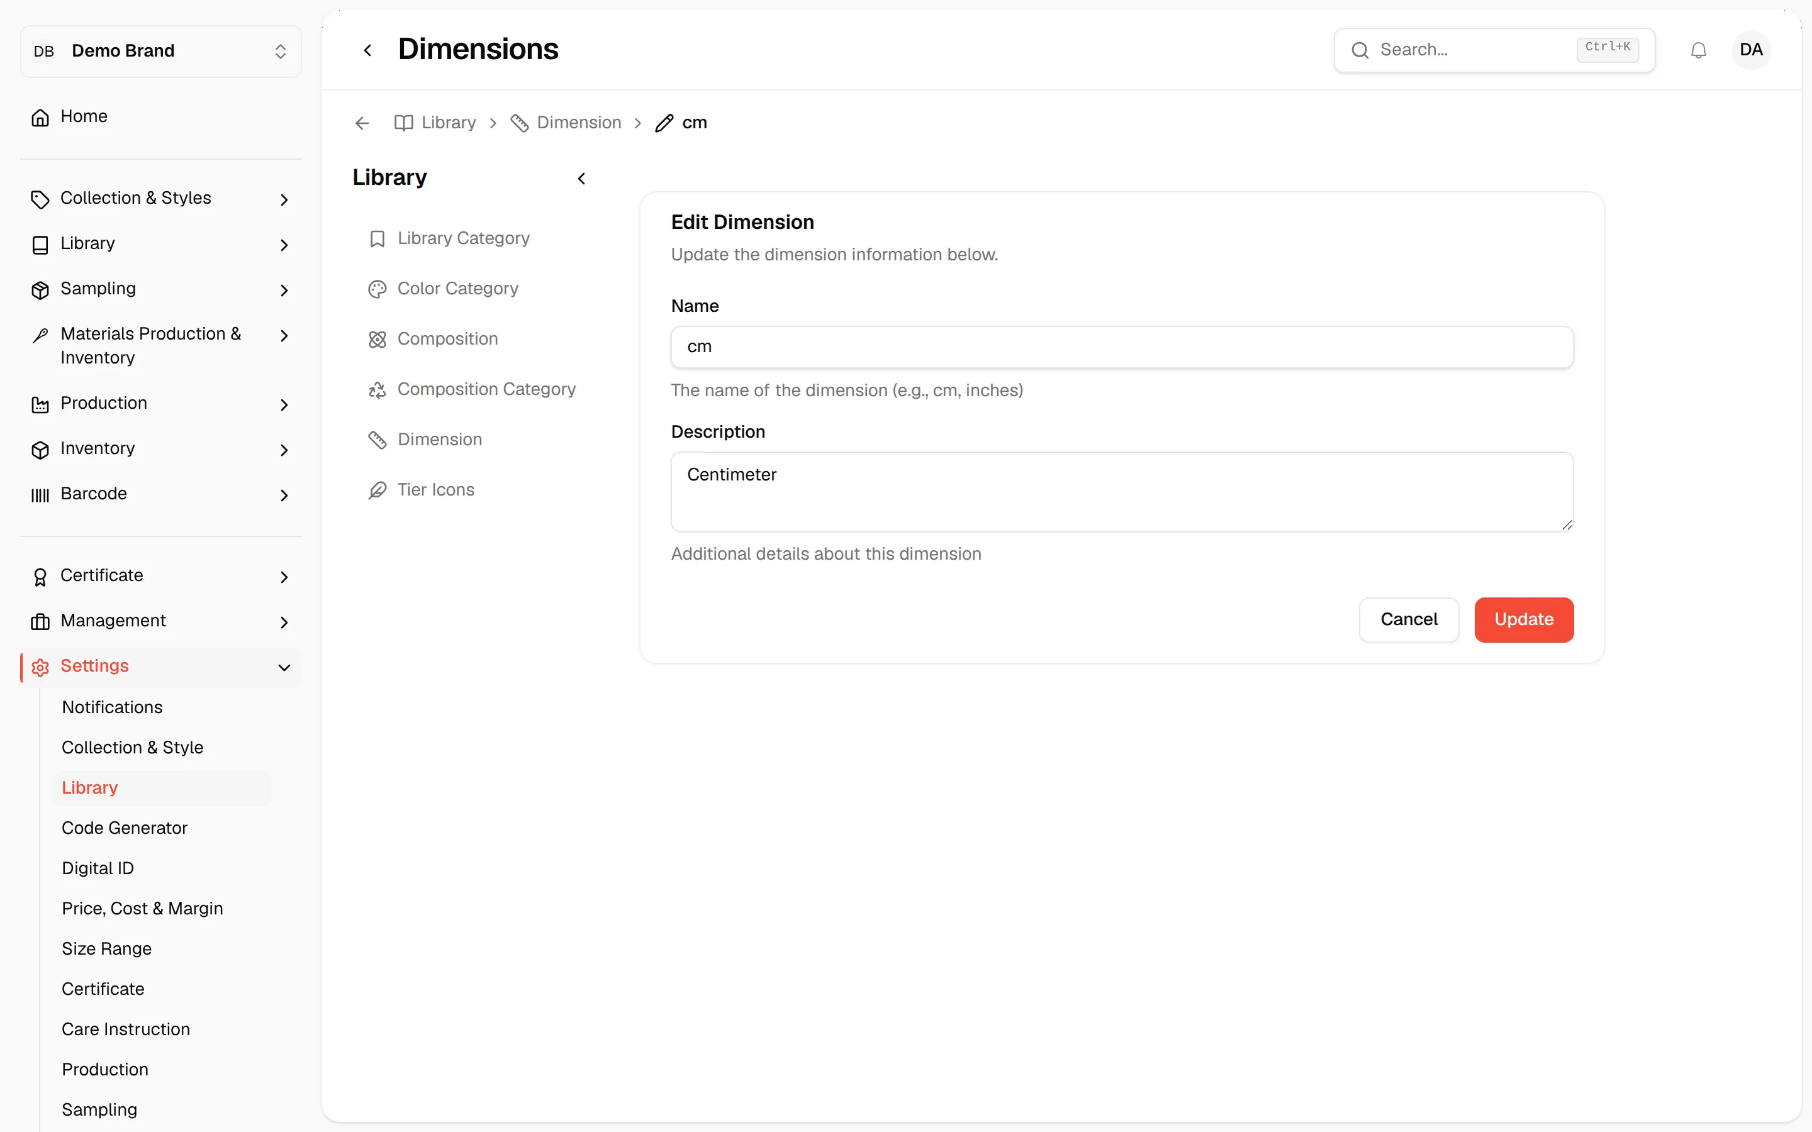Viewport: 1812px width, 1132px height.
Task: Expand the Sampling chevron
Action: [x=284, y=290]
